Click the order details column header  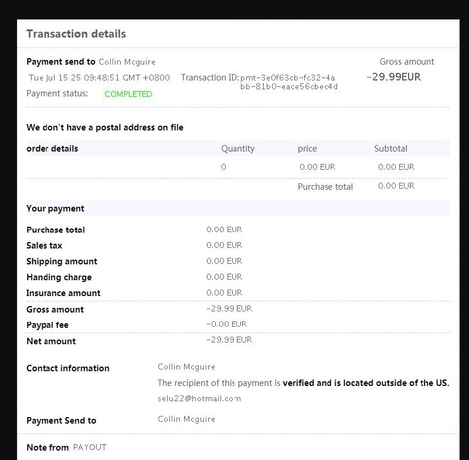[x=52, y=149]
